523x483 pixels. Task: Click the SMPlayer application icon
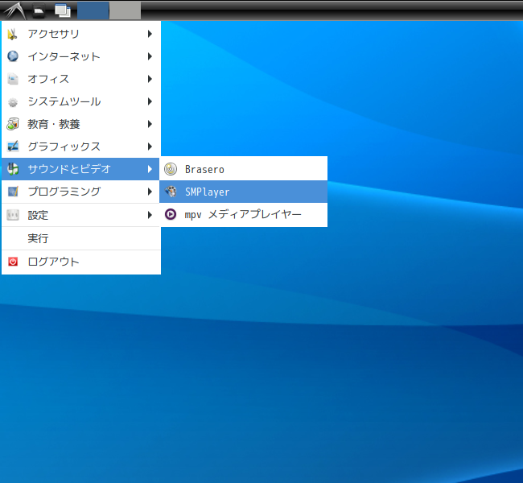coord(171,192)
